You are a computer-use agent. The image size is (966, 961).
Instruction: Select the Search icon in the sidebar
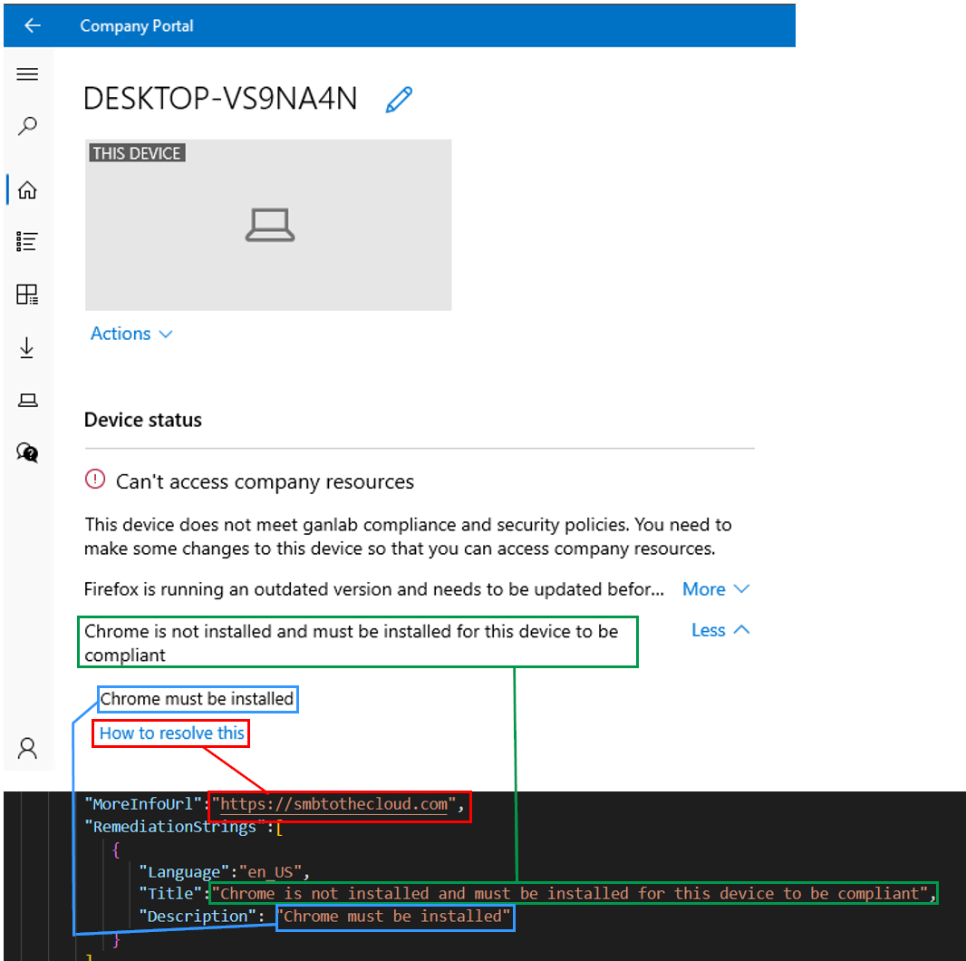click(27, 126)
